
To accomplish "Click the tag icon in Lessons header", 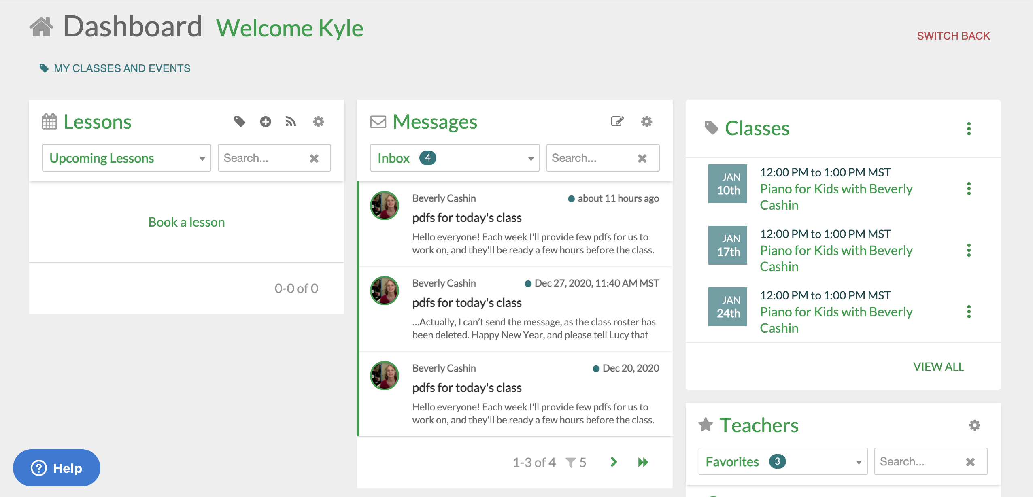I will [240, 121].
